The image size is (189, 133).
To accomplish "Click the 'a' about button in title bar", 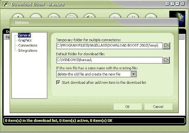I will click(167, 3).
